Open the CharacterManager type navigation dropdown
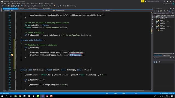The image size is (175, 98). pyautogui.click(x=78, y=11)
